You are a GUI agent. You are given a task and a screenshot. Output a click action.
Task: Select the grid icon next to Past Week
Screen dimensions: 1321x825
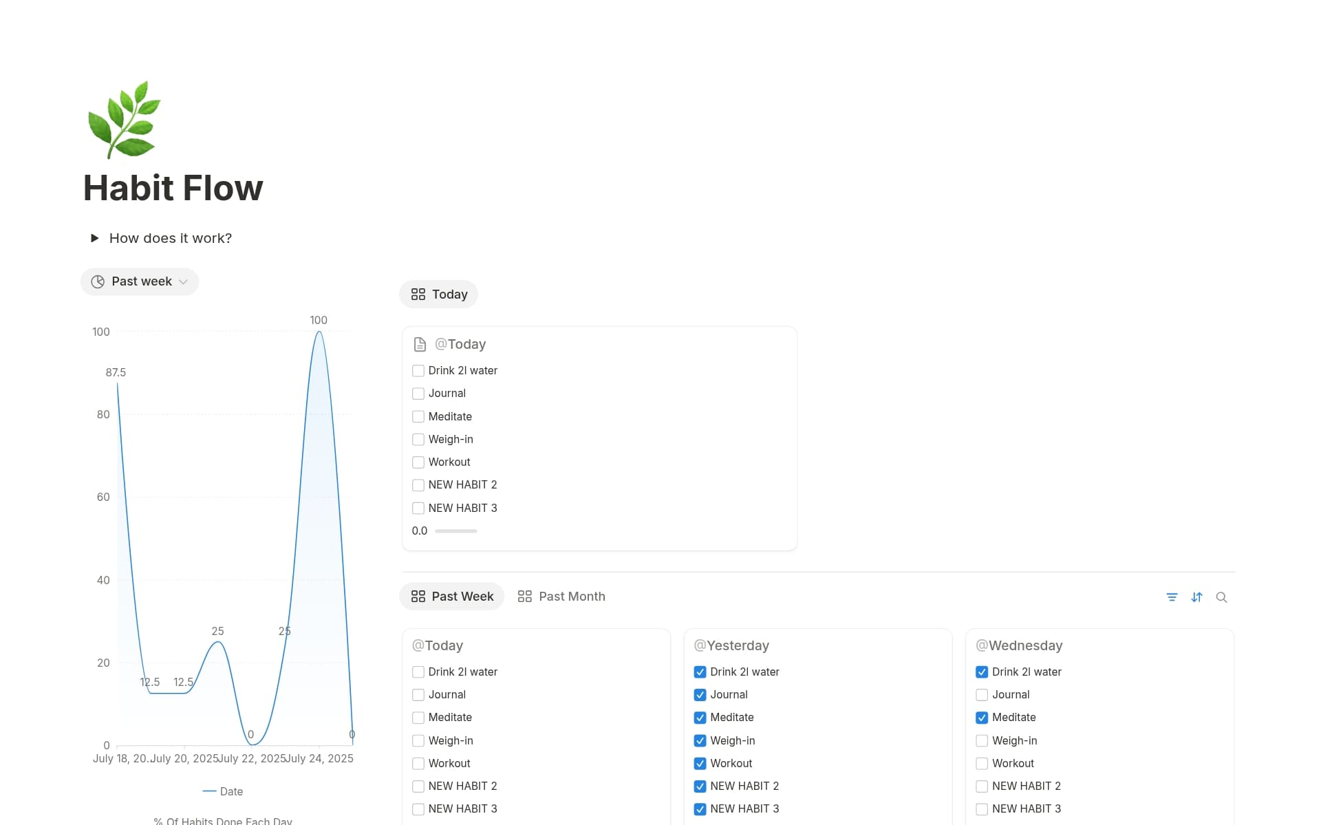pos(419,596)
